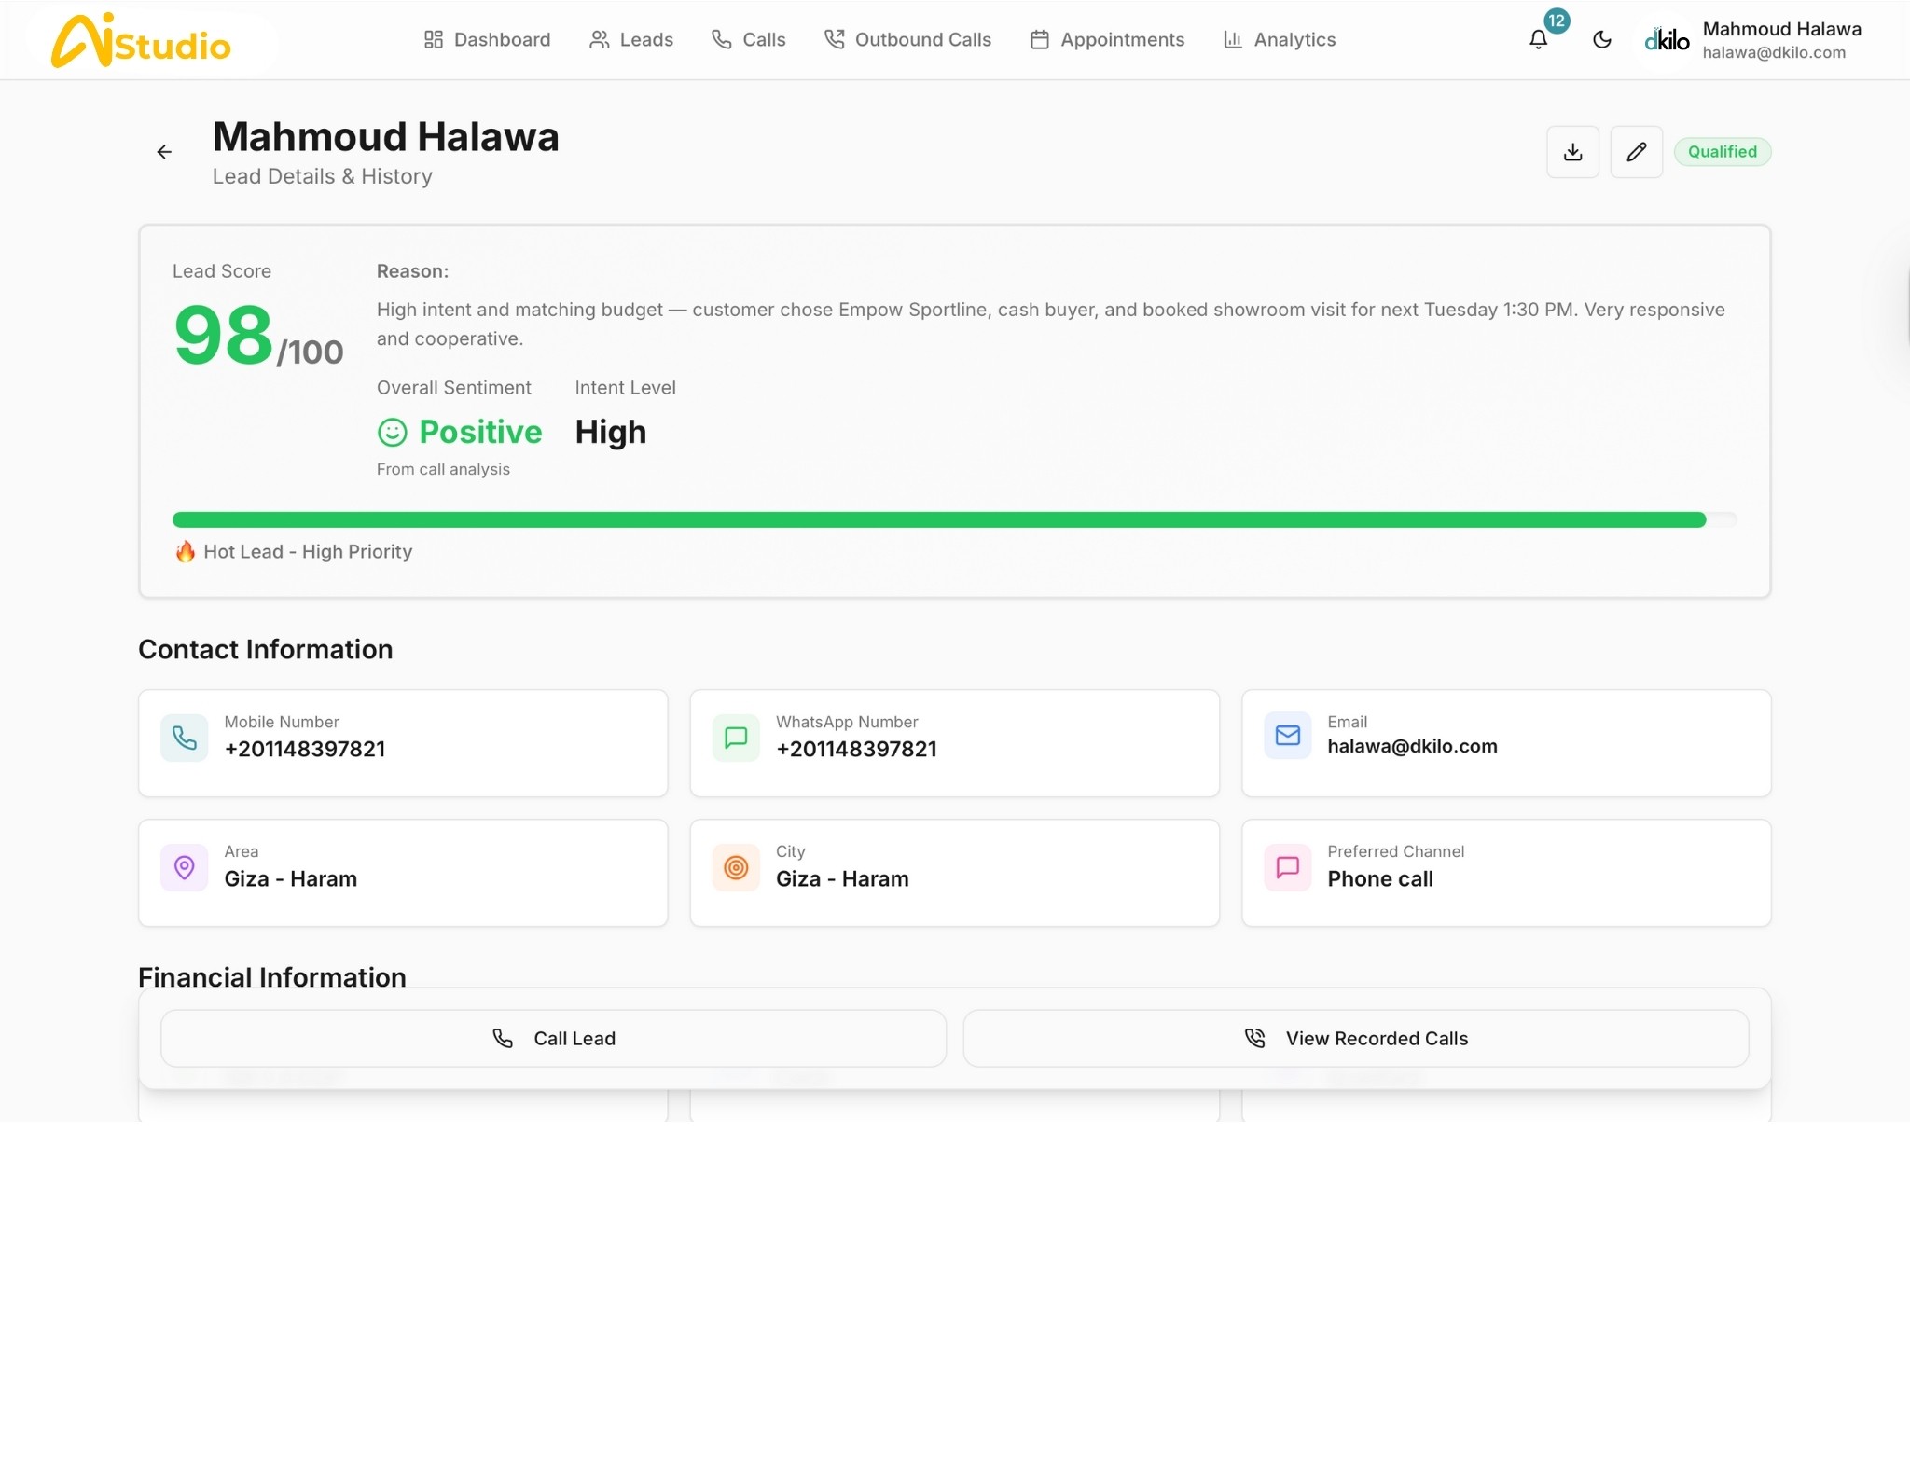Click the green lead score progress bar

[x=938, y=520]
